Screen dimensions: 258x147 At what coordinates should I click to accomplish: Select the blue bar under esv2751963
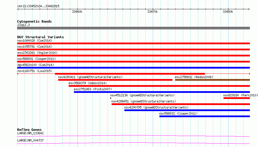tap(162, 92)
